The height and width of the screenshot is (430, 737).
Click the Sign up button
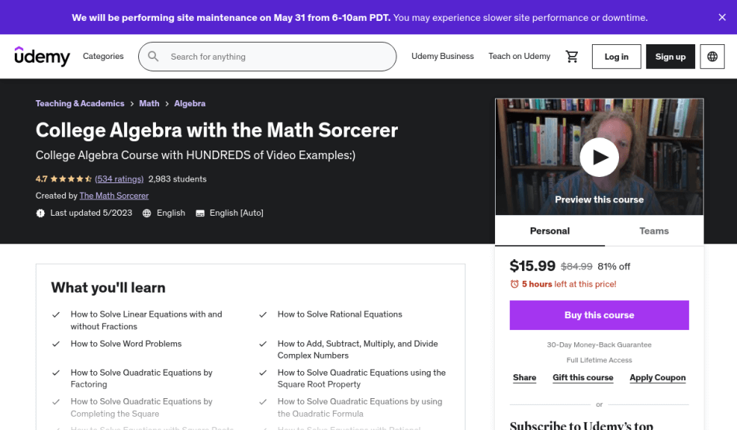[670, 57]
